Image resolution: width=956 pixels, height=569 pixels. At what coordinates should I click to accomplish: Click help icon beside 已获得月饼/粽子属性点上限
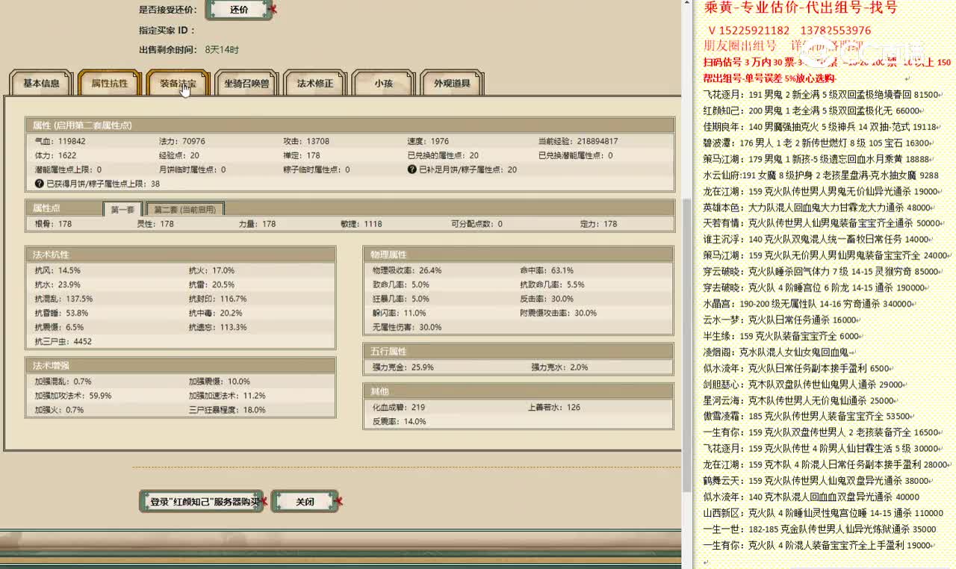coord(39,184)
